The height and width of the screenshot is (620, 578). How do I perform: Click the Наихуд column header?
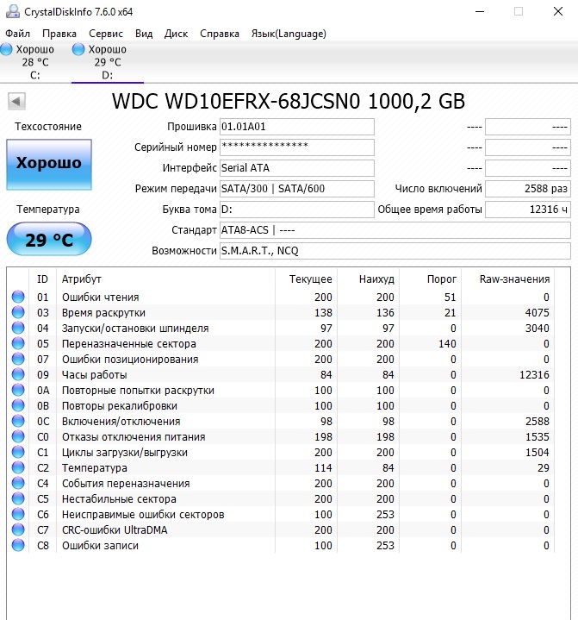point(368,279)
